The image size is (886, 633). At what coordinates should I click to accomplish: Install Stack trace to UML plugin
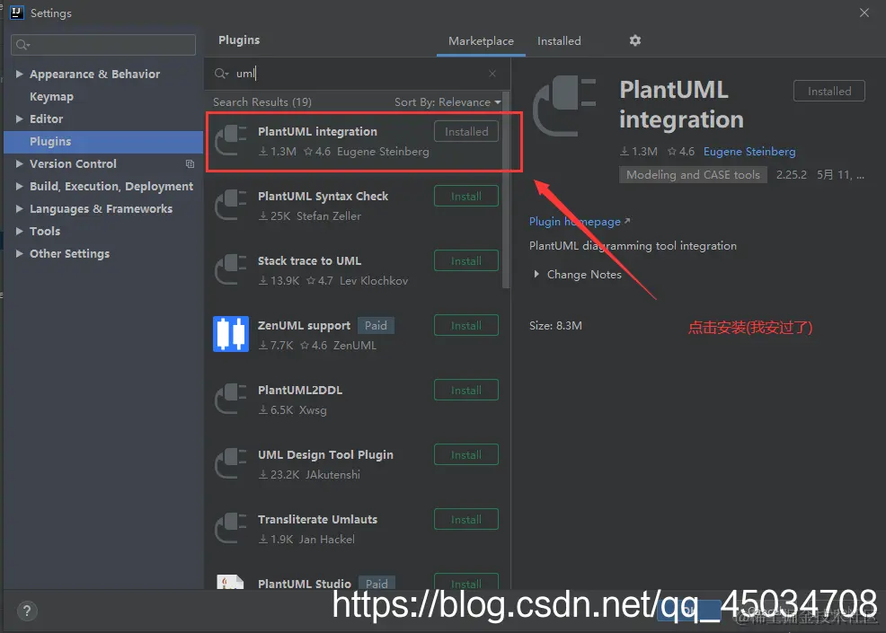click(466, 261)
